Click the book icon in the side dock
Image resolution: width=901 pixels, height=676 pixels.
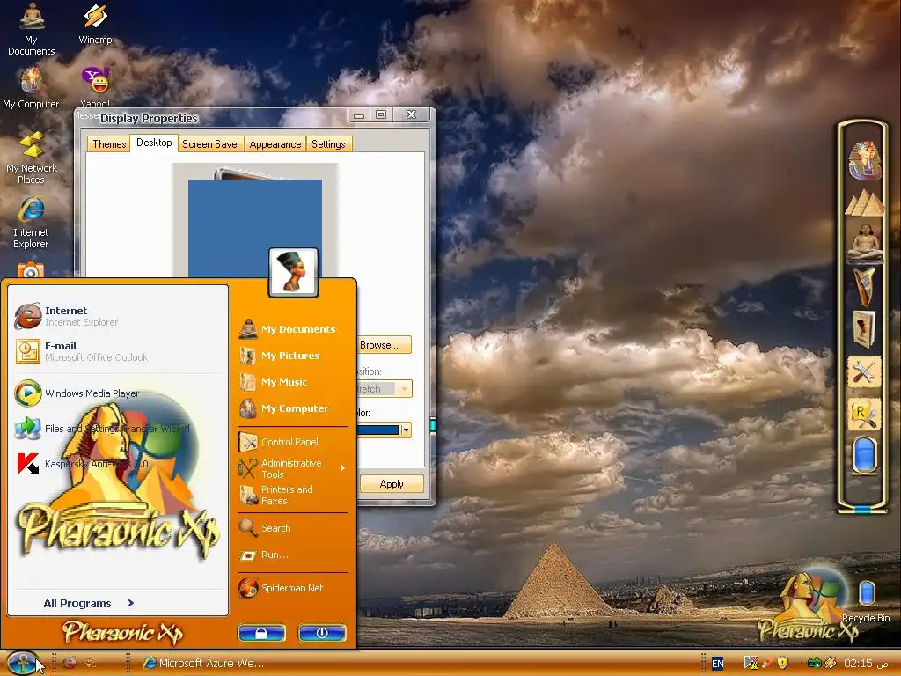point(864,329)
